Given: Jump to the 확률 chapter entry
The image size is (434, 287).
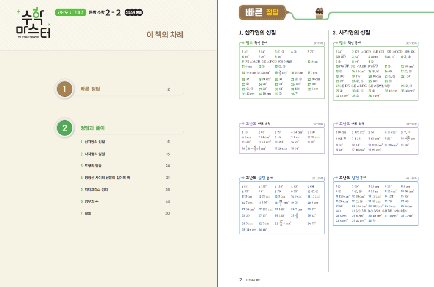Looking at the screenshot, I should [88, 213].
